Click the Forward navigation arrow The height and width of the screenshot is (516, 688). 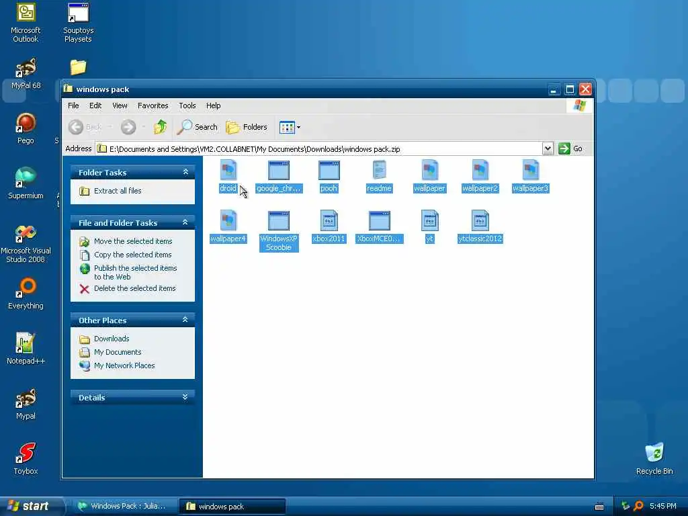(x=128, y=127)
